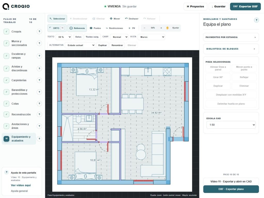Toggle Croquis step checkmark
The width and height of the screenshot is (264, 198).
point(6,31)
